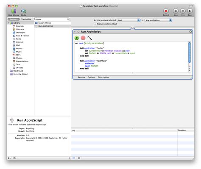Click the Duration column header

(x=186, y=130)
